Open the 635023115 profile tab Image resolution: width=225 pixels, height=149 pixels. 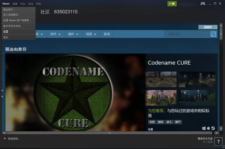(66, 12)
